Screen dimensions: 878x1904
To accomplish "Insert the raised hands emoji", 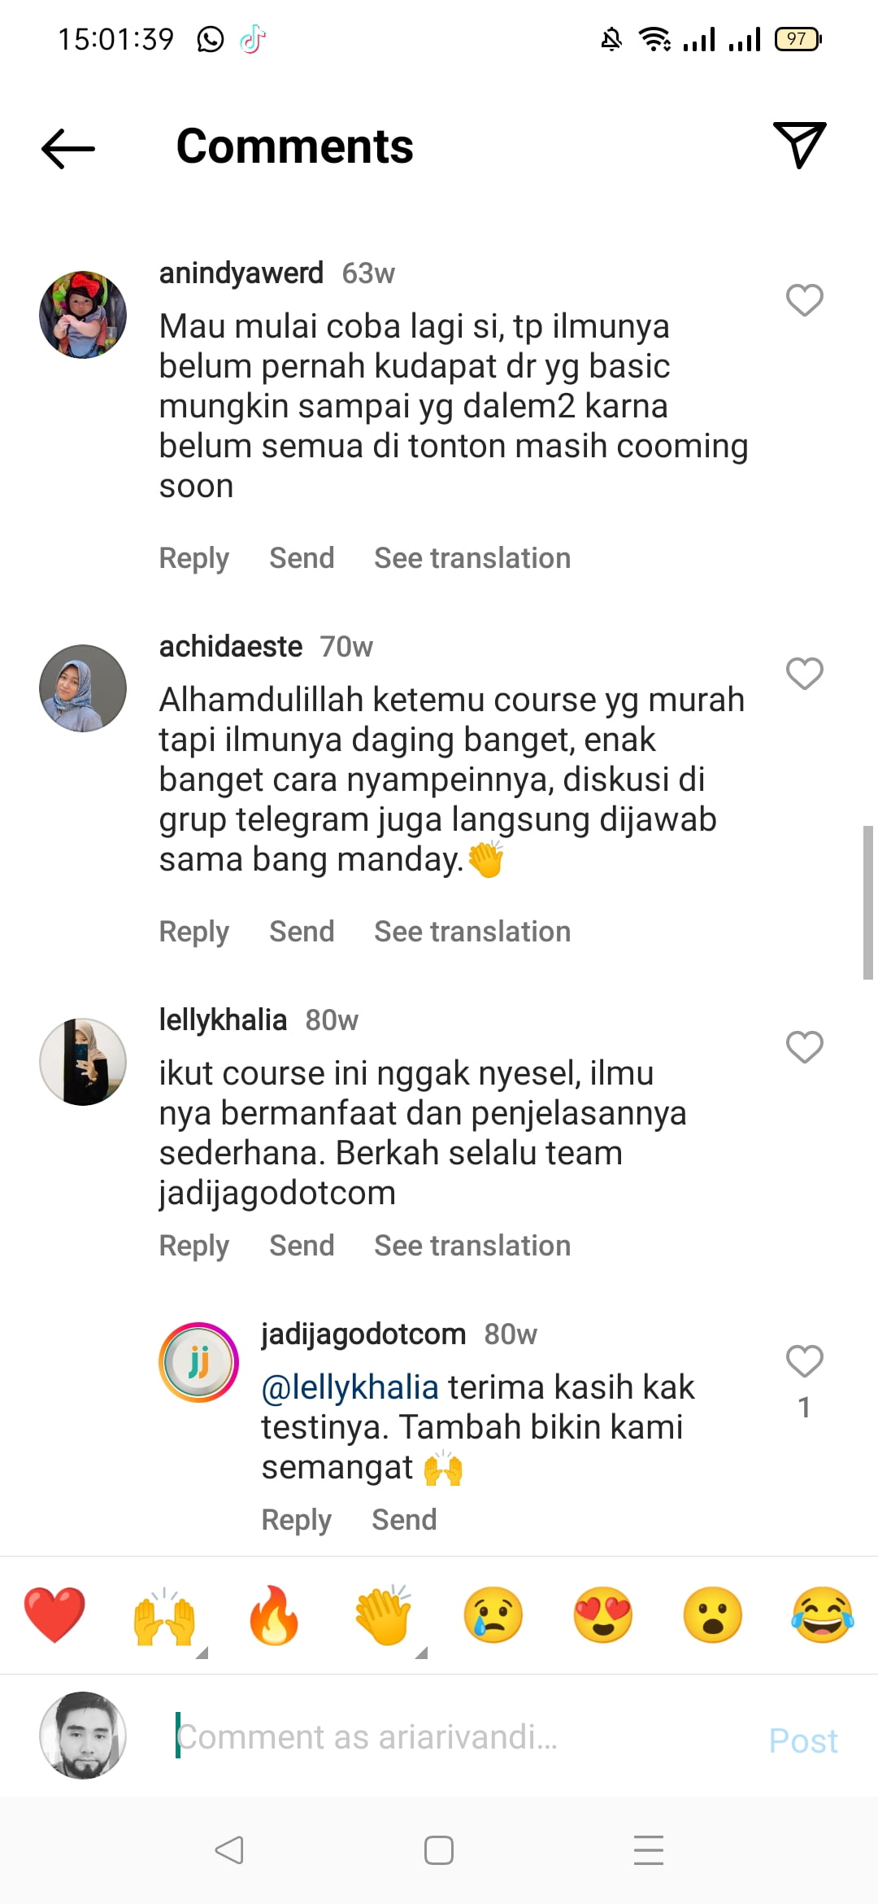I will [164, 1615].
